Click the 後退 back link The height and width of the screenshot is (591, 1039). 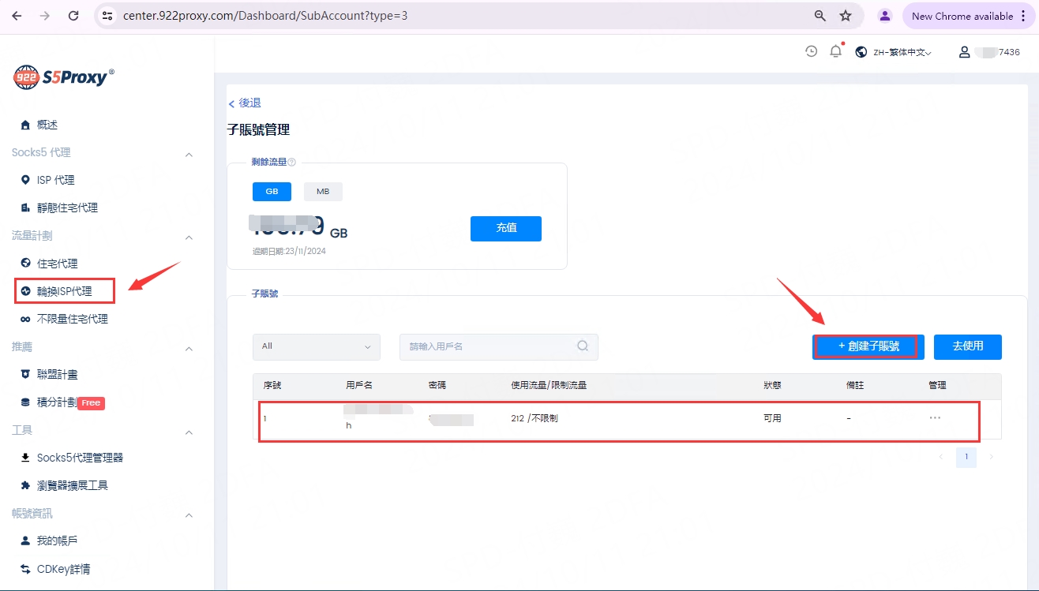[x=245, y=103]
